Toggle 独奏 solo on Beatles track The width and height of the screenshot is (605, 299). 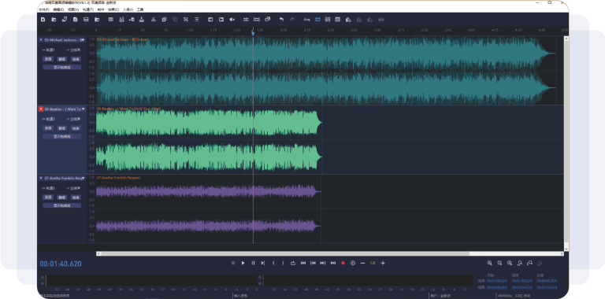(x=76, y=128)
